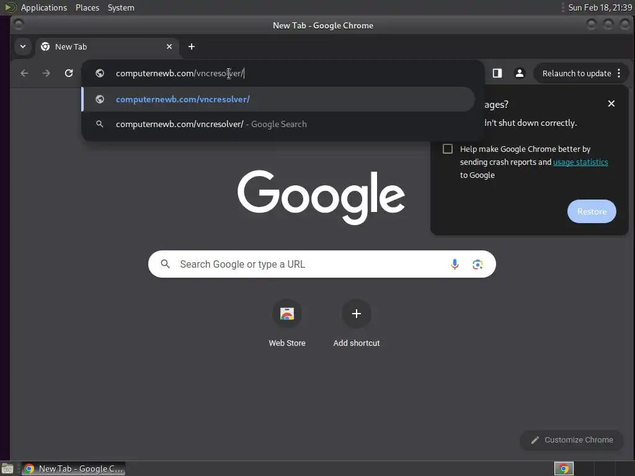
Task: Click the browser back arrow
Action: pos(24,73)
